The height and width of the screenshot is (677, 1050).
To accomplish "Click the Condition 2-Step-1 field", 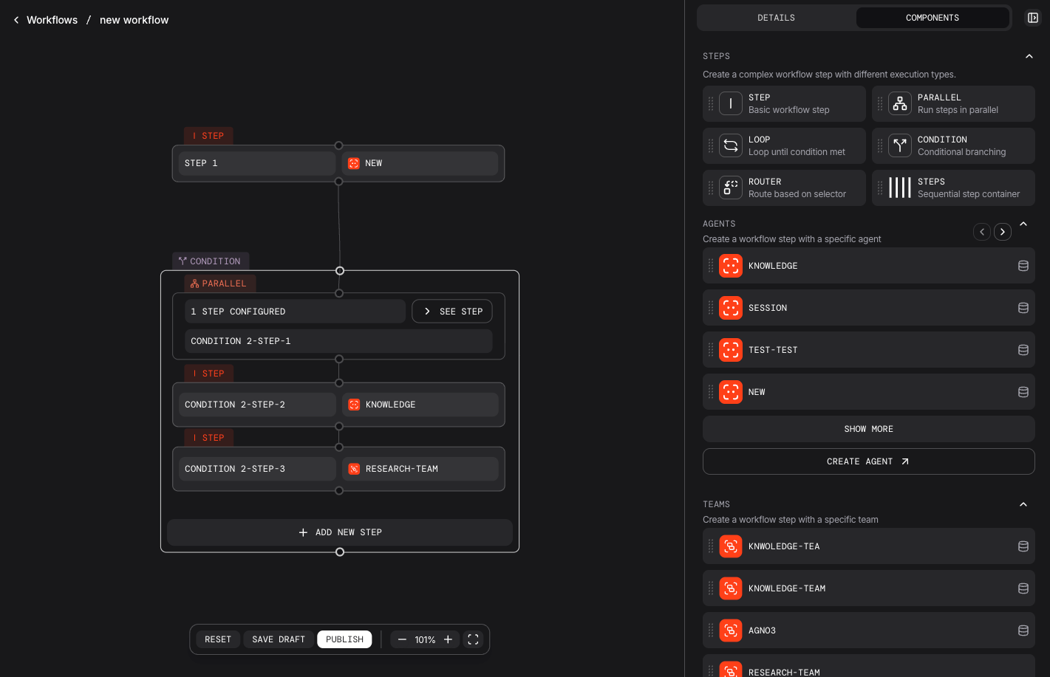I will pyautogui.click(x=338, y=341).
